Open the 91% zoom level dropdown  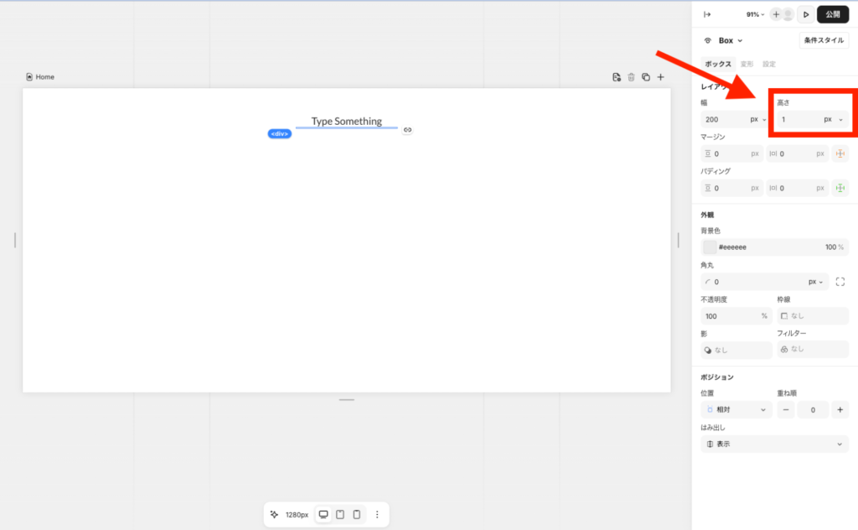[x=755, y=14]
